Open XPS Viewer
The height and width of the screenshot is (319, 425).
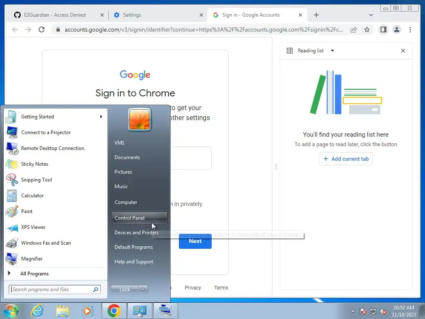coord(56,227)
